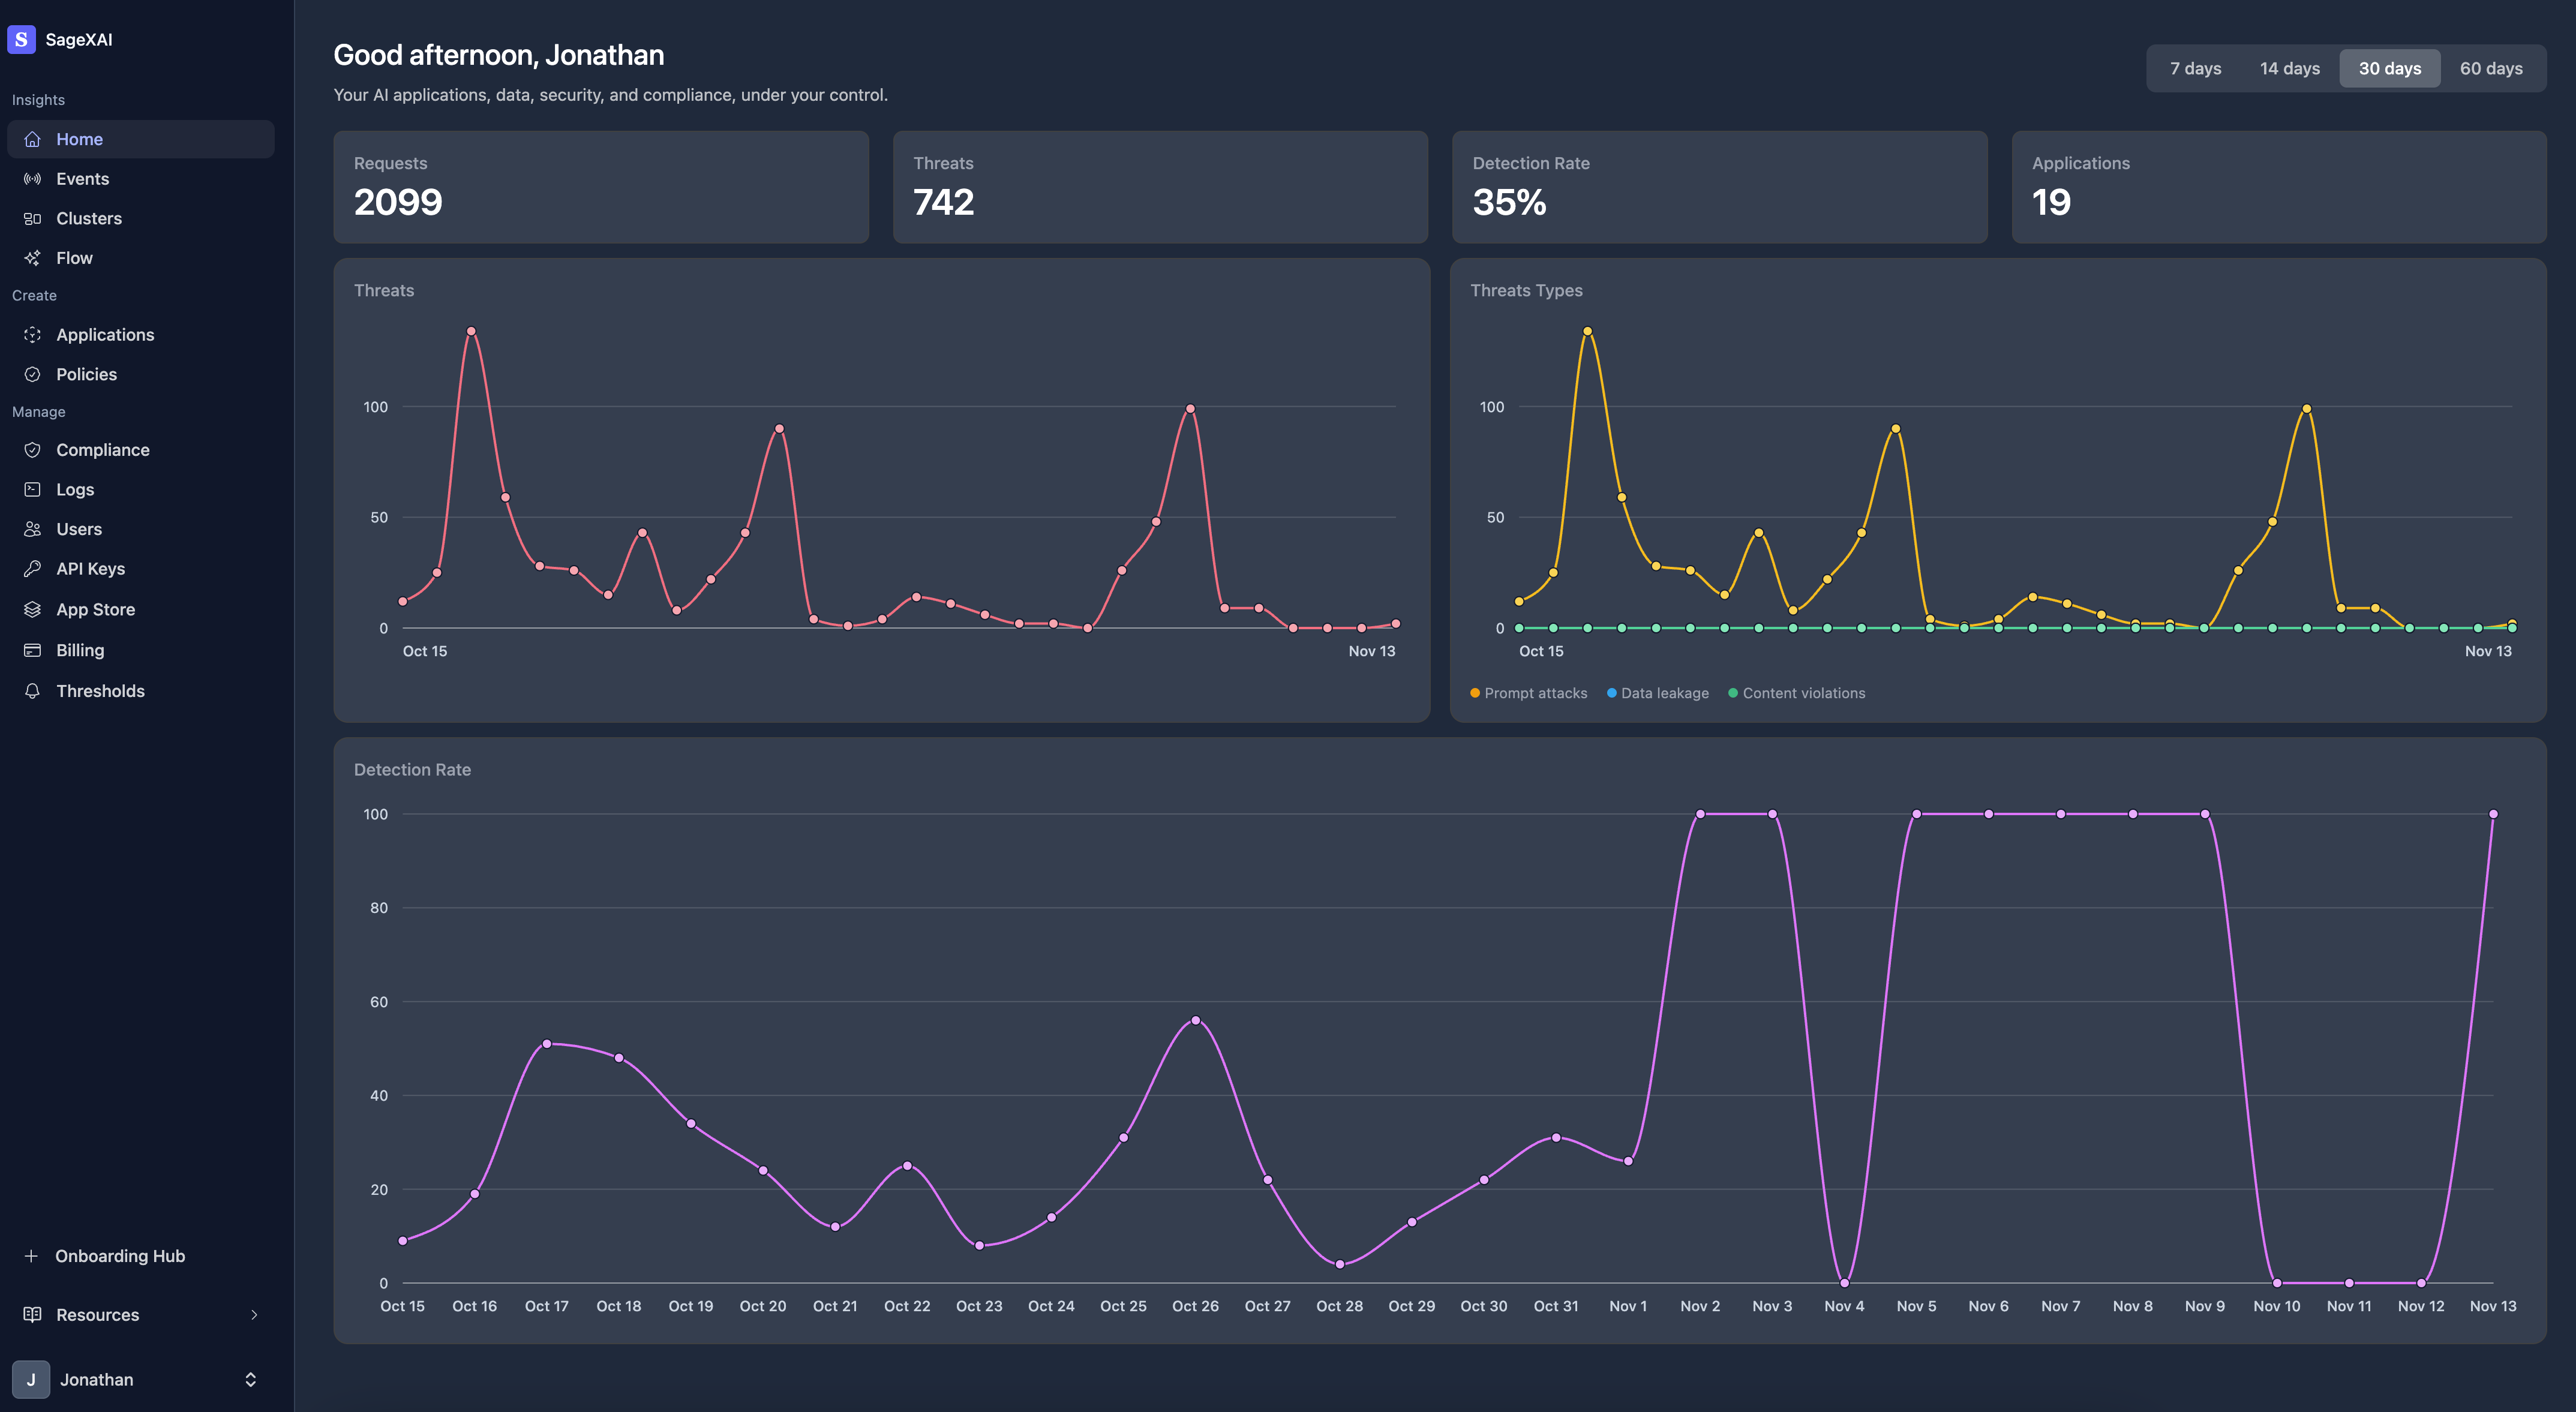Open API Keys via the key icon
Image resolution: width=2576 pixels, height=1412 pixels.
coord(33,568)
